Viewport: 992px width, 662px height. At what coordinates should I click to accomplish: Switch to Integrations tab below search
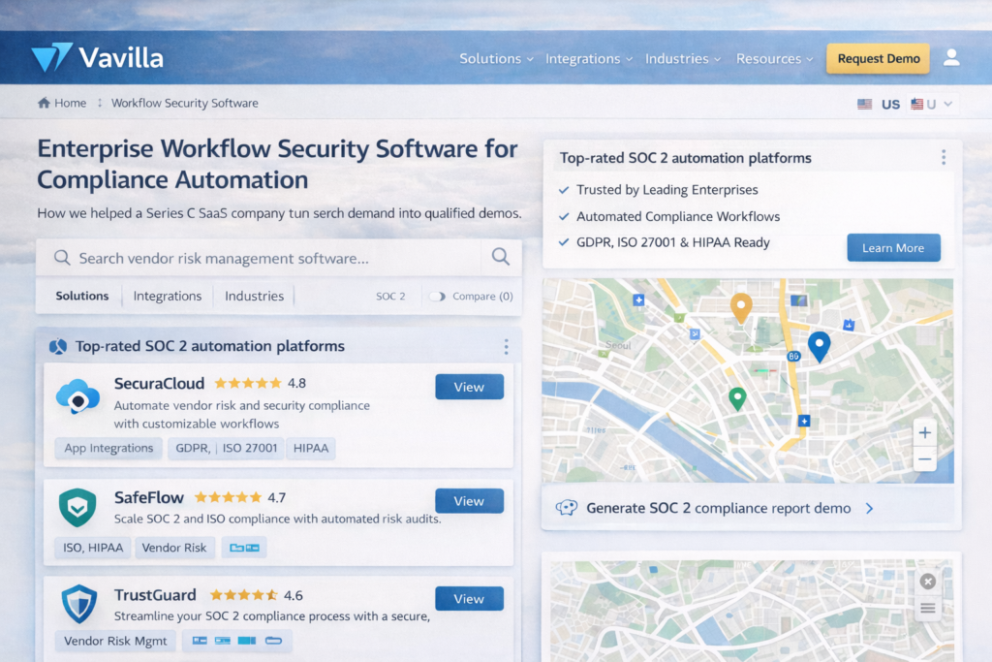coord(168,297)
